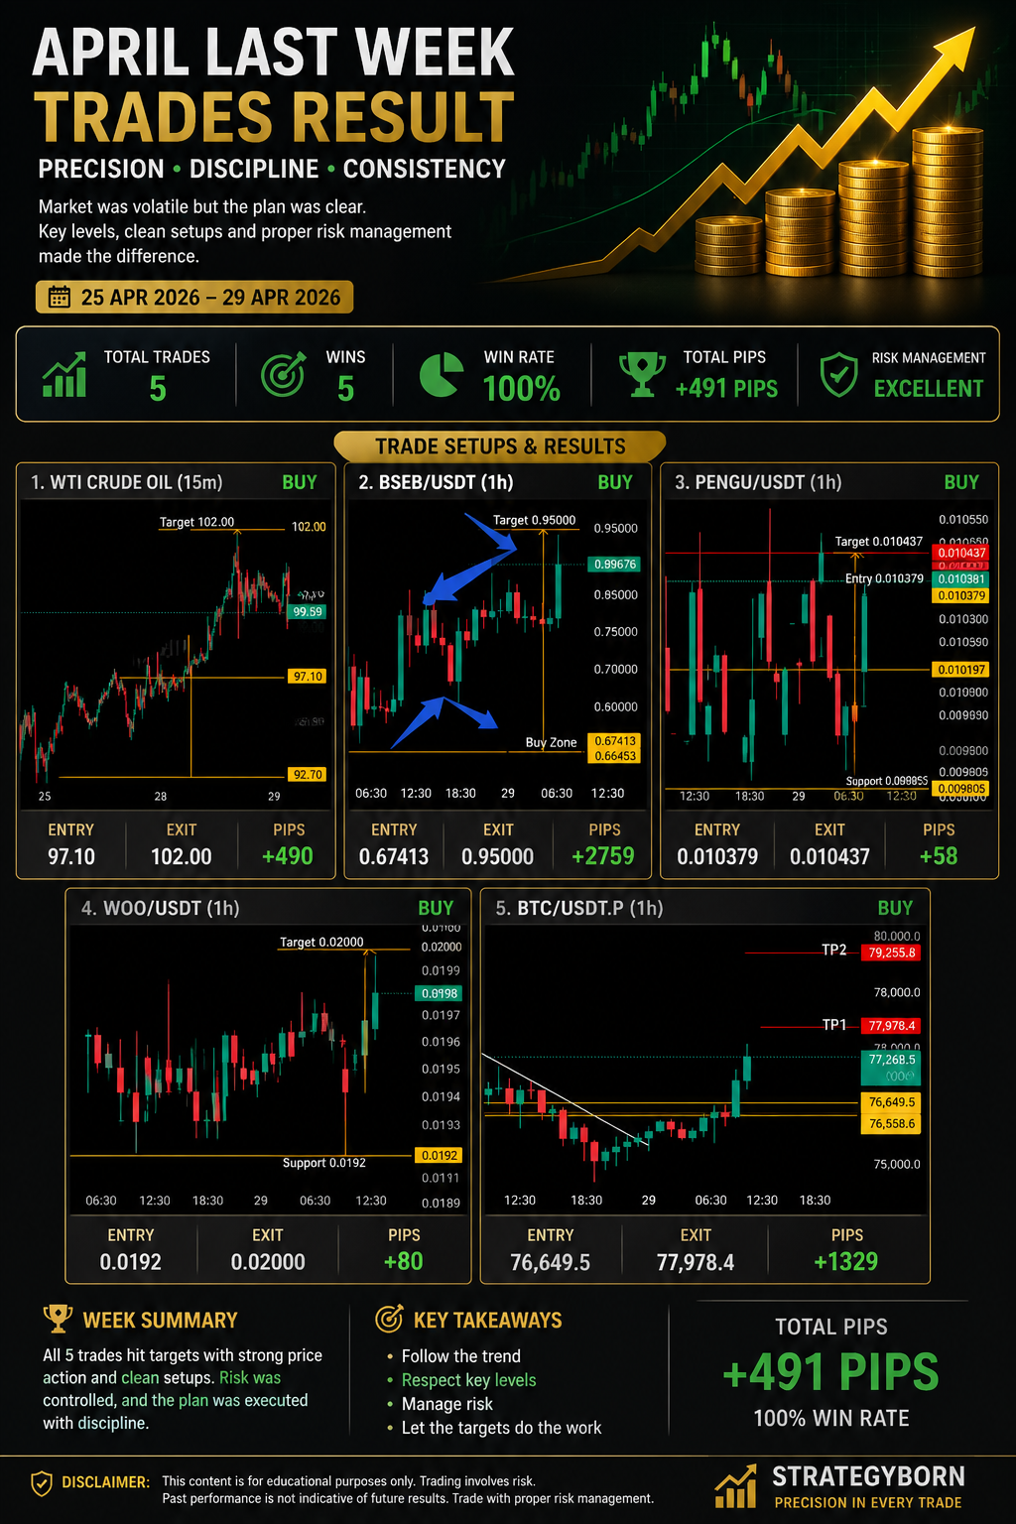Select the 25 APR 2026 – 29 APR 2026 date badge
The height and width of the screenshot is (1524, 1016).
pyautogui.click(x=194, y=297)
